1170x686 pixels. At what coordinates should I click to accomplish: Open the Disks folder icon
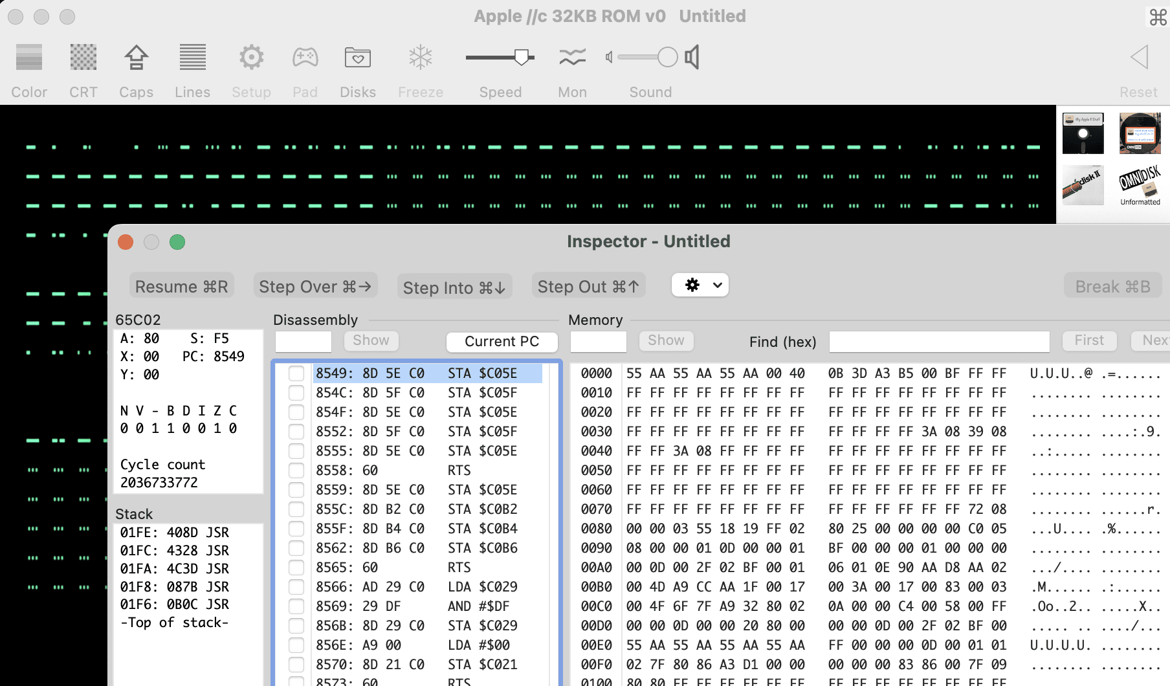click(358, 57)
